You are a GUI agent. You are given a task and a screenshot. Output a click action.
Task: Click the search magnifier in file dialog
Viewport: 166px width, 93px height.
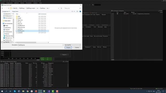80,8
